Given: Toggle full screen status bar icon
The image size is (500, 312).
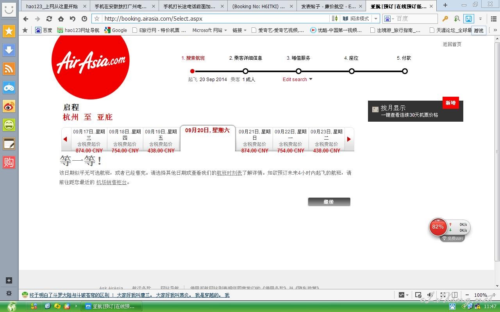Looking at the screenshot, I should 443,295.
